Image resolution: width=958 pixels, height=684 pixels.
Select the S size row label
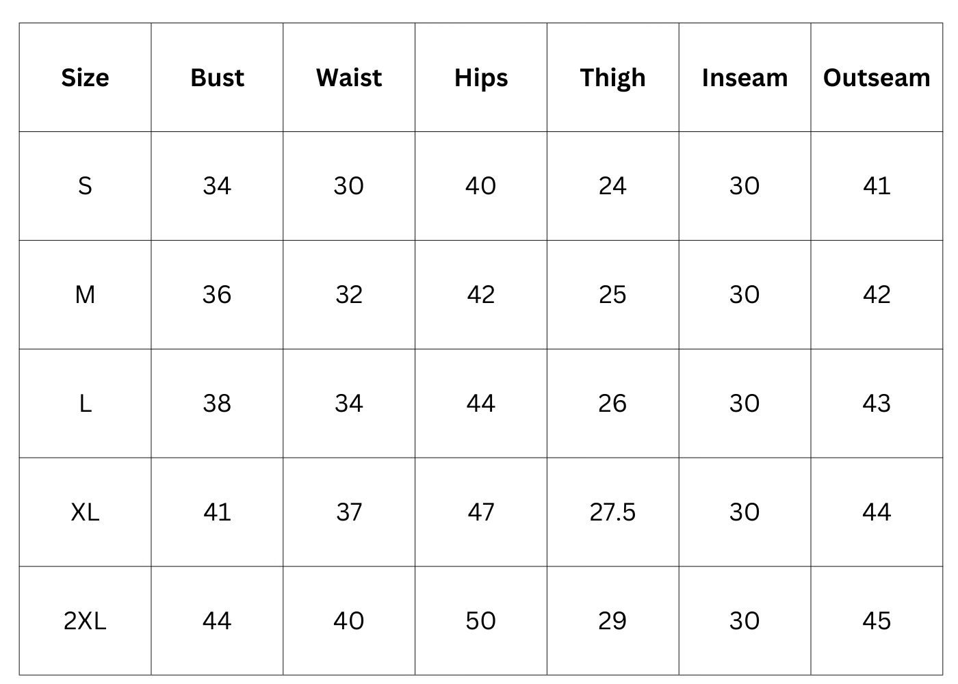[x=85, y=185]
